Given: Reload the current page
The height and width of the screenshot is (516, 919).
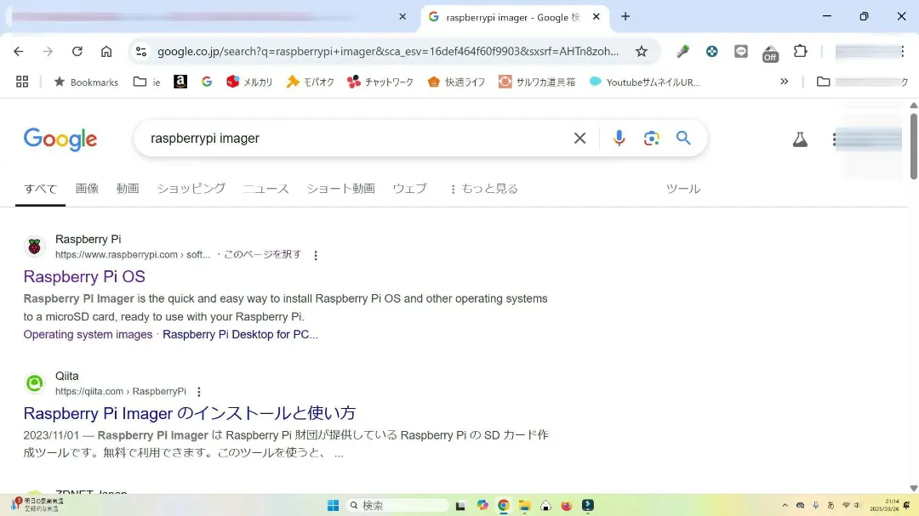Looking at the screenshot, I should [x=77, y=52].
